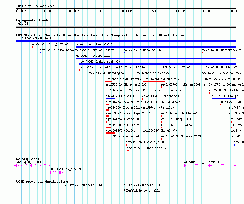Click esv997064 (Pang2010) label

(159, 107)
